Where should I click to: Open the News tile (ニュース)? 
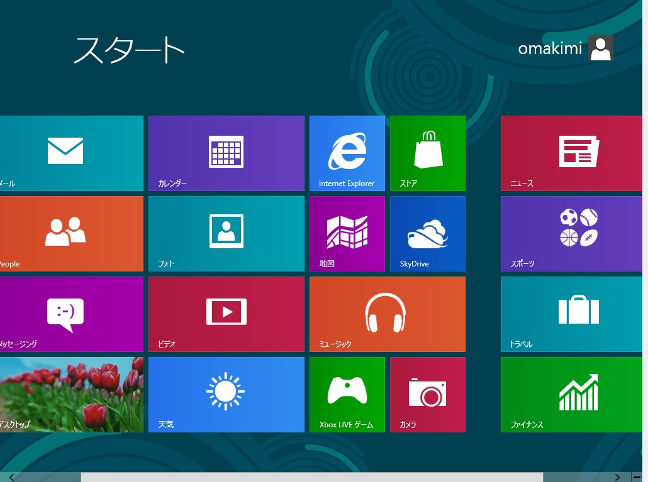[571, 153]
